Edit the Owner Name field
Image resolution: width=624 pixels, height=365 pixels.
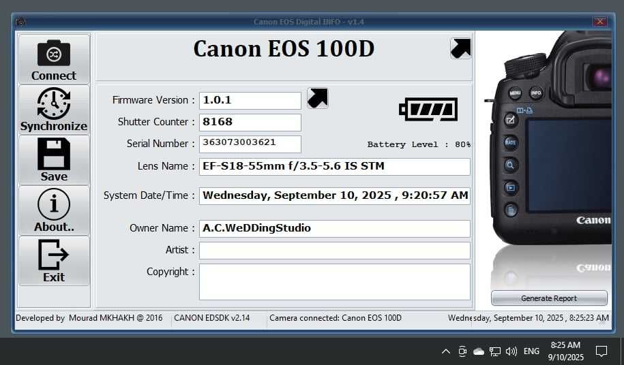[x=334, y=228]
